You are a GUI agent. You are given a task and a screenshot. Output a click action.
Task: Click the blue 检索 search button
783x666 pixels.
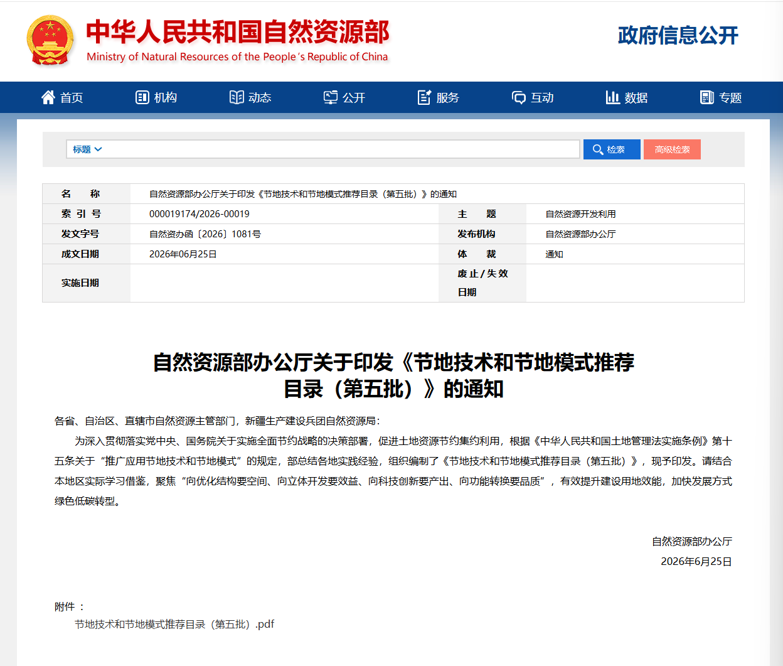pos(612,149)
